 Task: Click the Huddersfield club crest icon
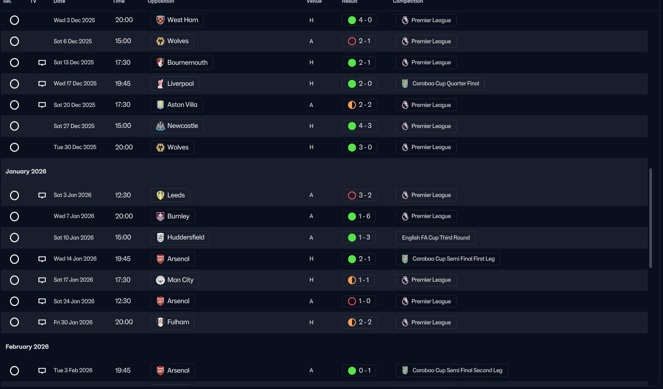[160, 237]
